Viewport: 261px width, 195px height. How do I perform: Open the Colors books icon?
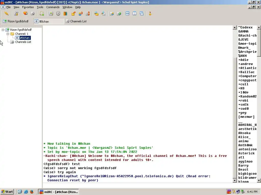point(65,14)
